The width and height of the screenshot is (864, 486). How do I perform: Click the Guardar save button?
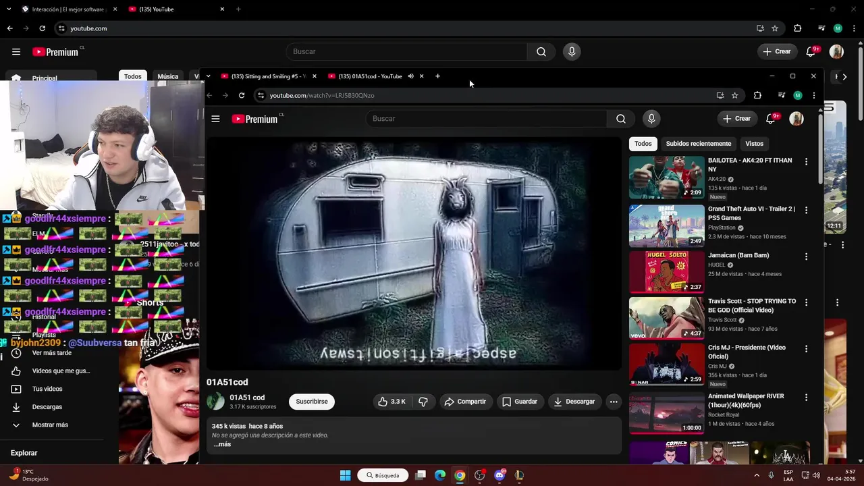tap(520, 402)
